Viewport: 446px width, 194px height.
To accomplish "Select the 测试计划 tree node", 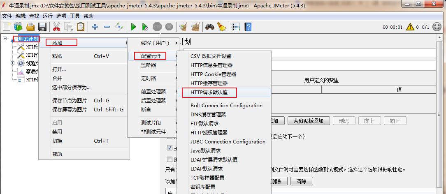I will tap(28, 39).
